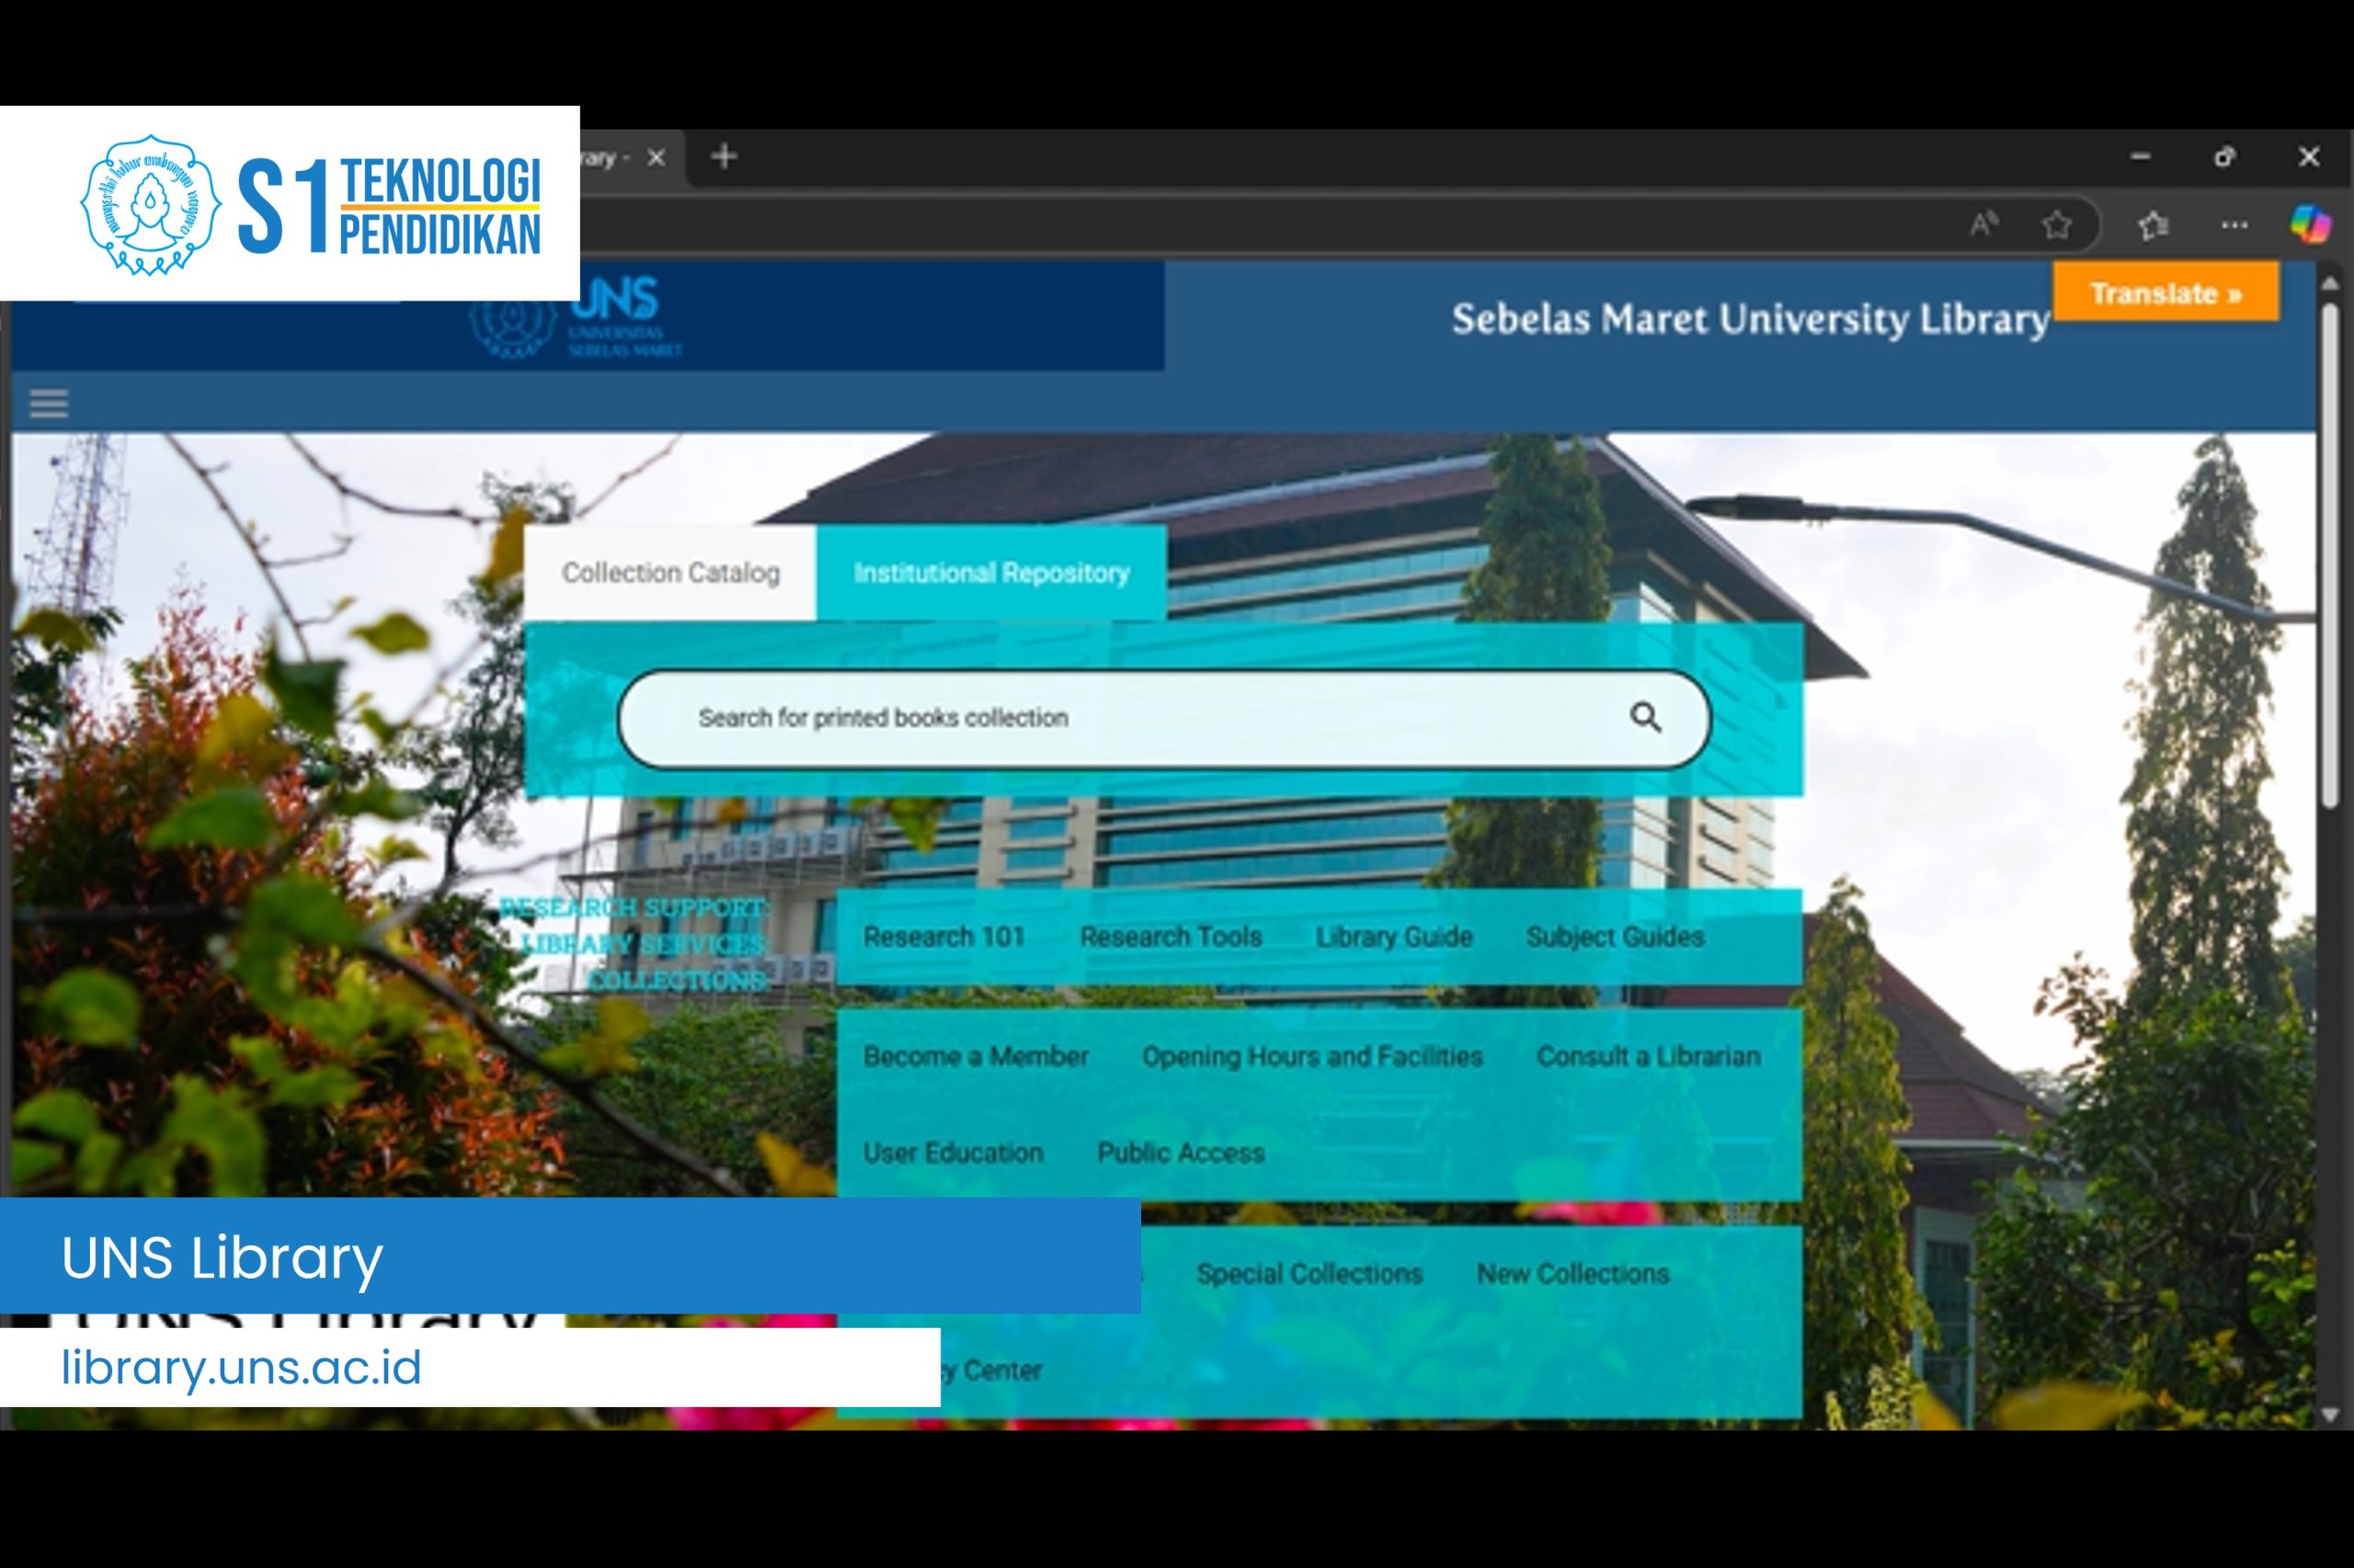Click the search magnifier icon

tap(1645, 718)
